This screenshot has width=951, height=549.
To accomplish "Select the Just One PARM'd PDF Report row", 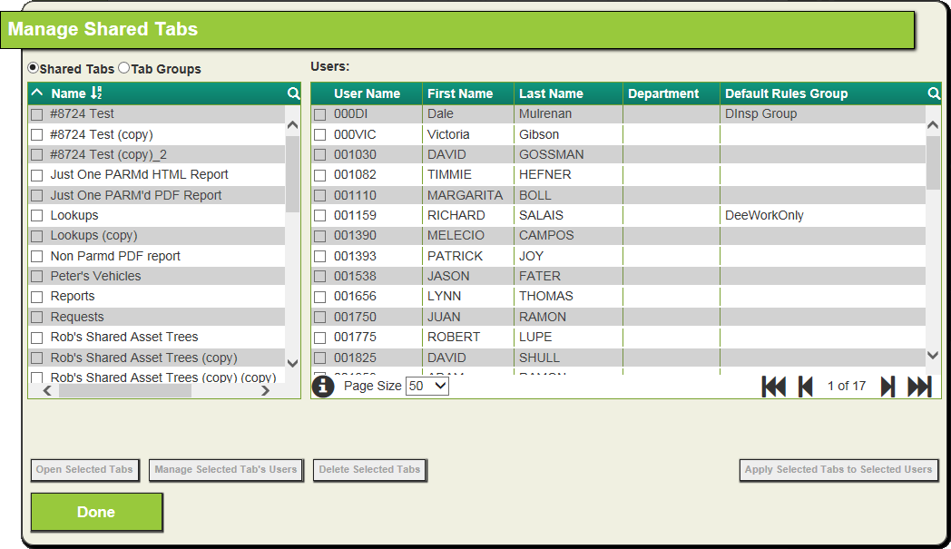I will [156, 195].
